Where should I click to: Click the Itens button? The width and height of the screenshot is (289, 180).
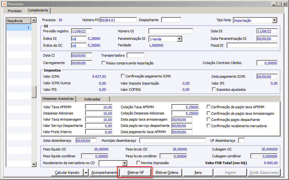(x=198, y=173)
